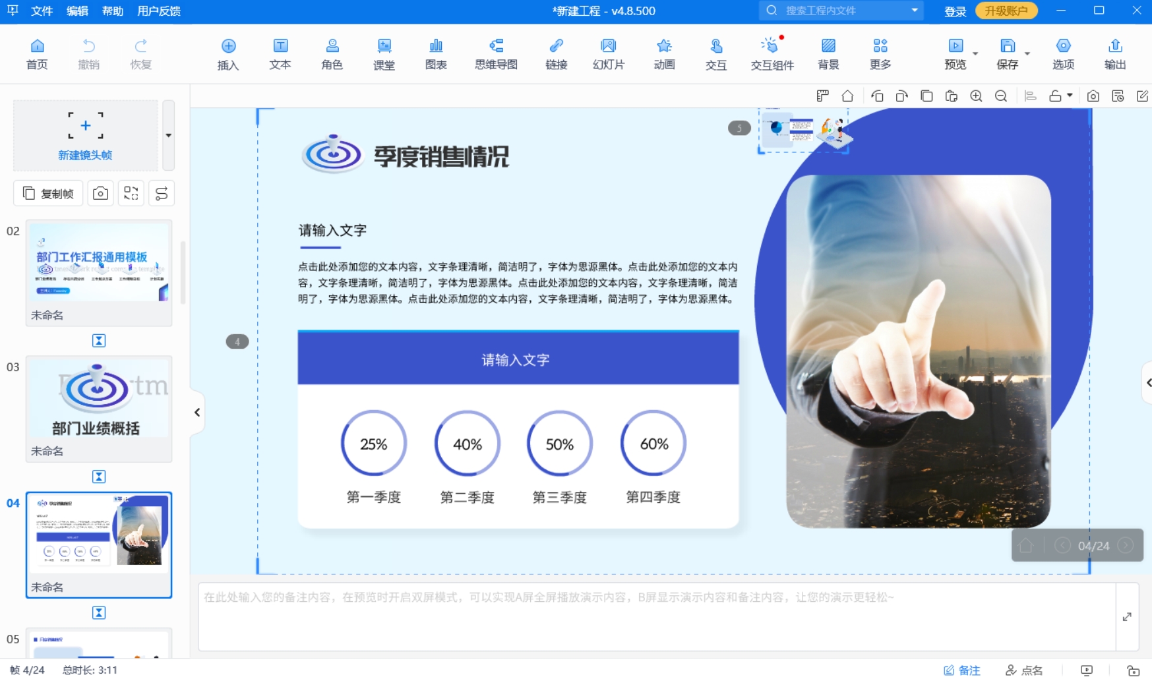Expand the lock options dropdown above canvas
1152x677 pixels.
1070,96
